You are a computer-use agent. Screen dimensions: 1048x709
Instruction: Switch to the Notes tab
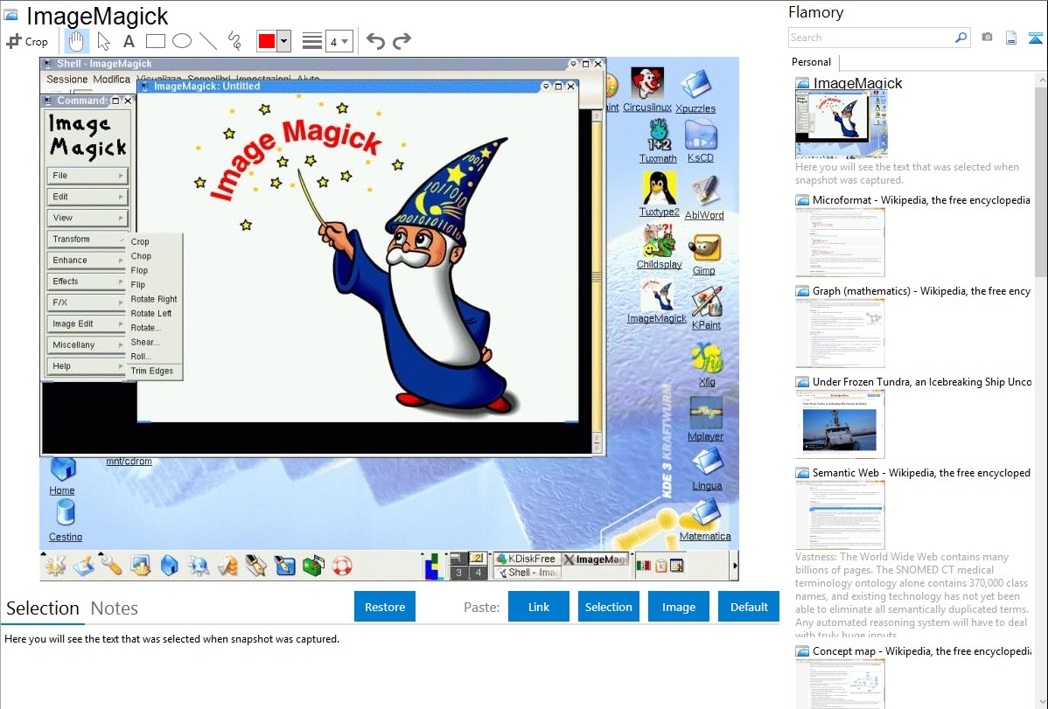[114, 608]
